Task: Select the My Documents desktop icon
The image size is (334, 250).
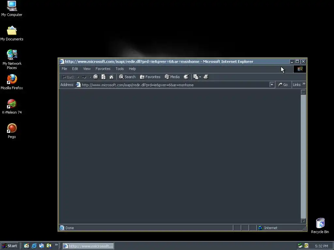Action: coord(12,33)
